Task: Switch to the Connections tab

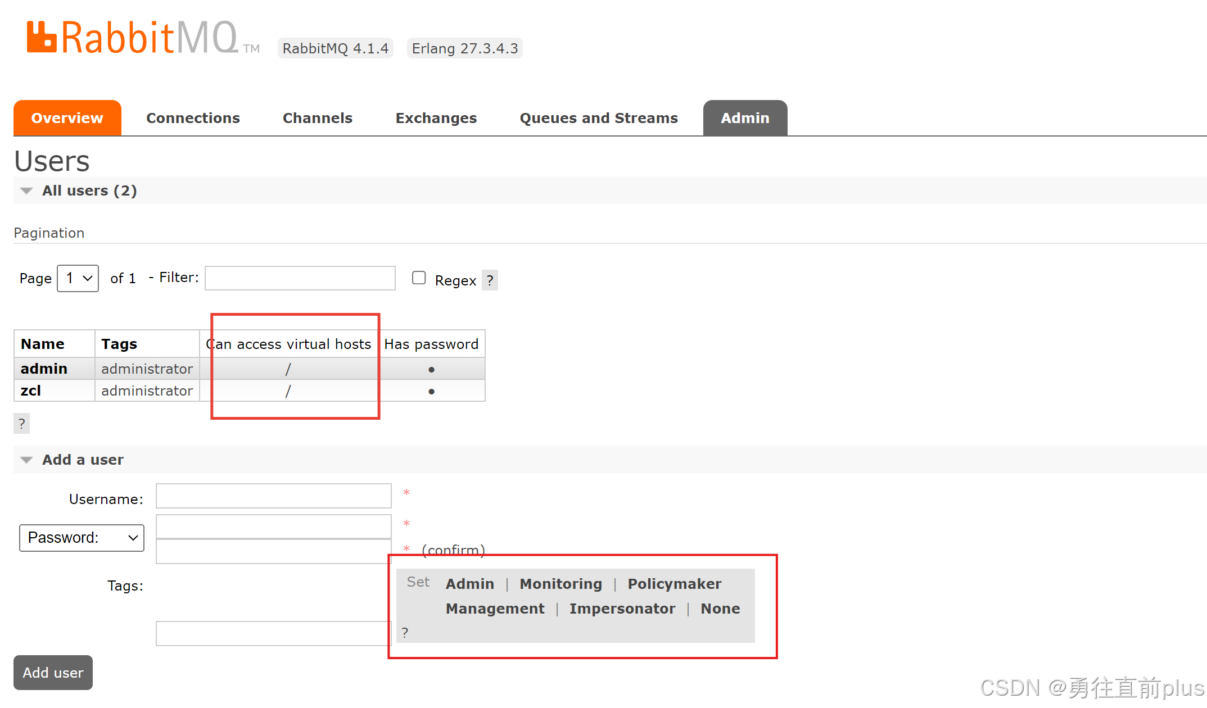Action: 193,118
